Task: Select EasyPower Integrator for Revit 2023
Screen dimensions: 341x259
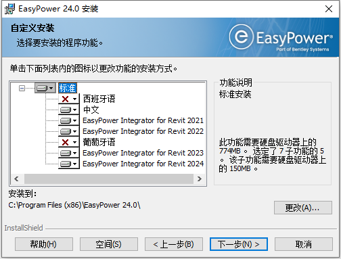Action: (x=143, y=153)
